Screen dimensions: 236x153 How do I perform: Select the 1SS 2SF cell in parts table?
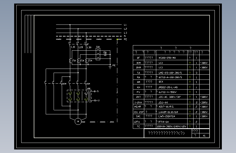click(x=139, y=112)
